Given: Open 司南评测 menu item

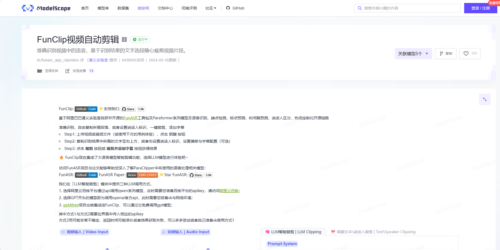Looking at the screenshot, I should coord(189,8).
